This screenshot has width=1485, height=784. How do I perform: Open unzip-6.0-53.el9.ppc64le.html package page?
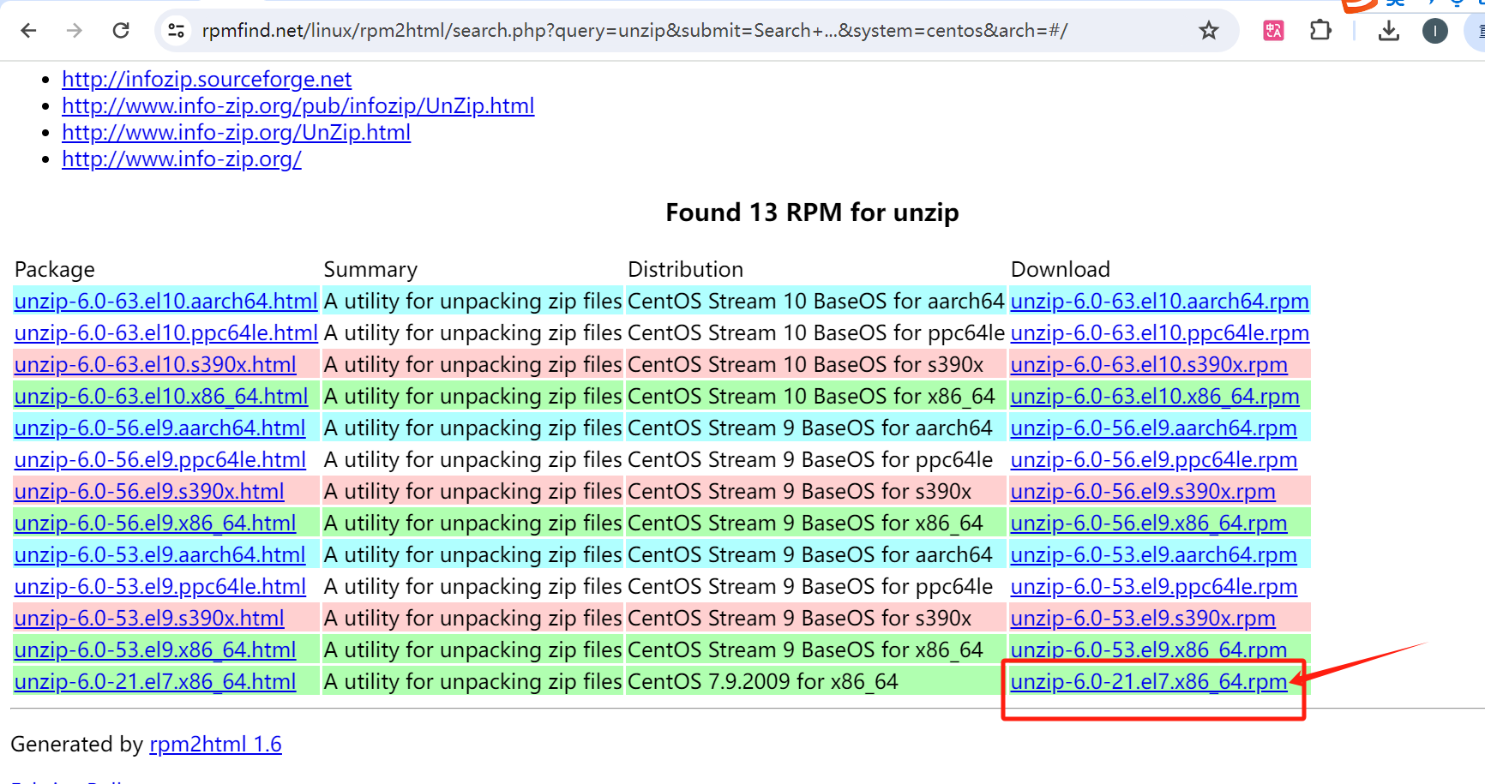pyautogui.click(x=160, y=586)
